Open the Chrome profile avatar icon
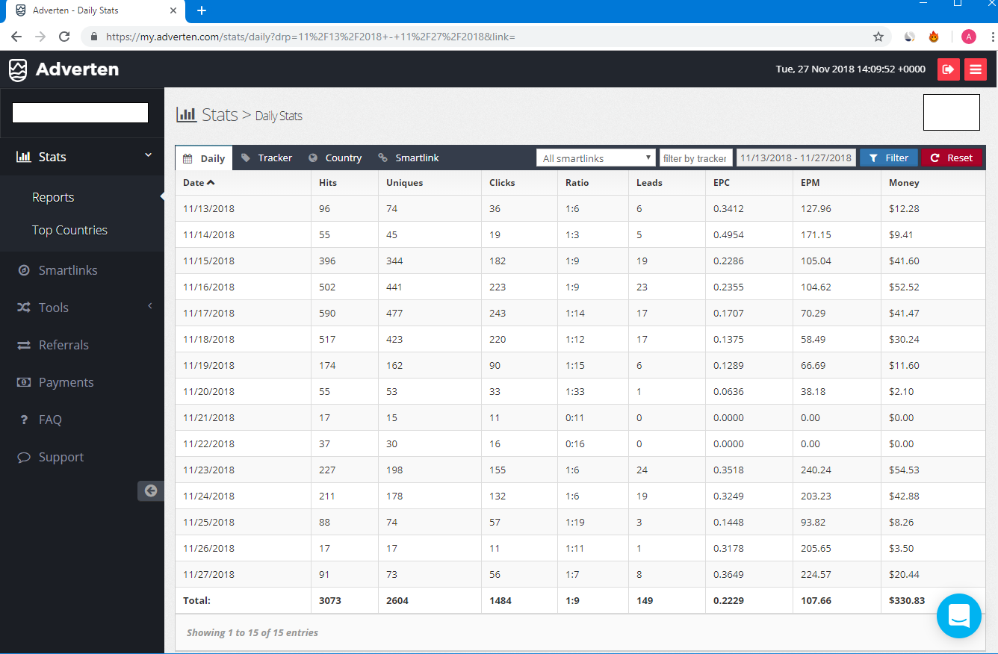The height and width of the screenshot is (654, 998). click(969, 37)
